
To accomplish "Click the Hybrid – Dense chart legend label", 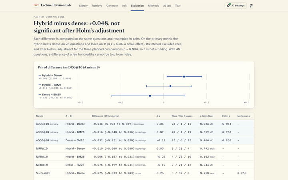I will pyautogui.click(x=52, y=75).
